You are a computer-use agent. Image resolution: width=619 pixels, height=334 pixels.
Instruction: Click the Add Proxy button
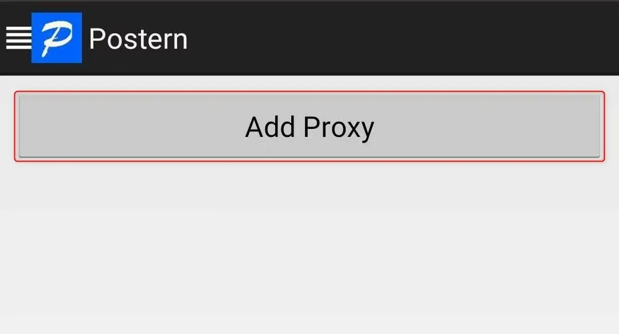tap(309, 127)
